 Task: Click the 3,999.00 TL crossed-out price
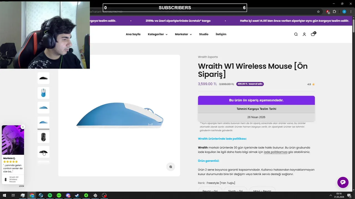coord(227,84)
